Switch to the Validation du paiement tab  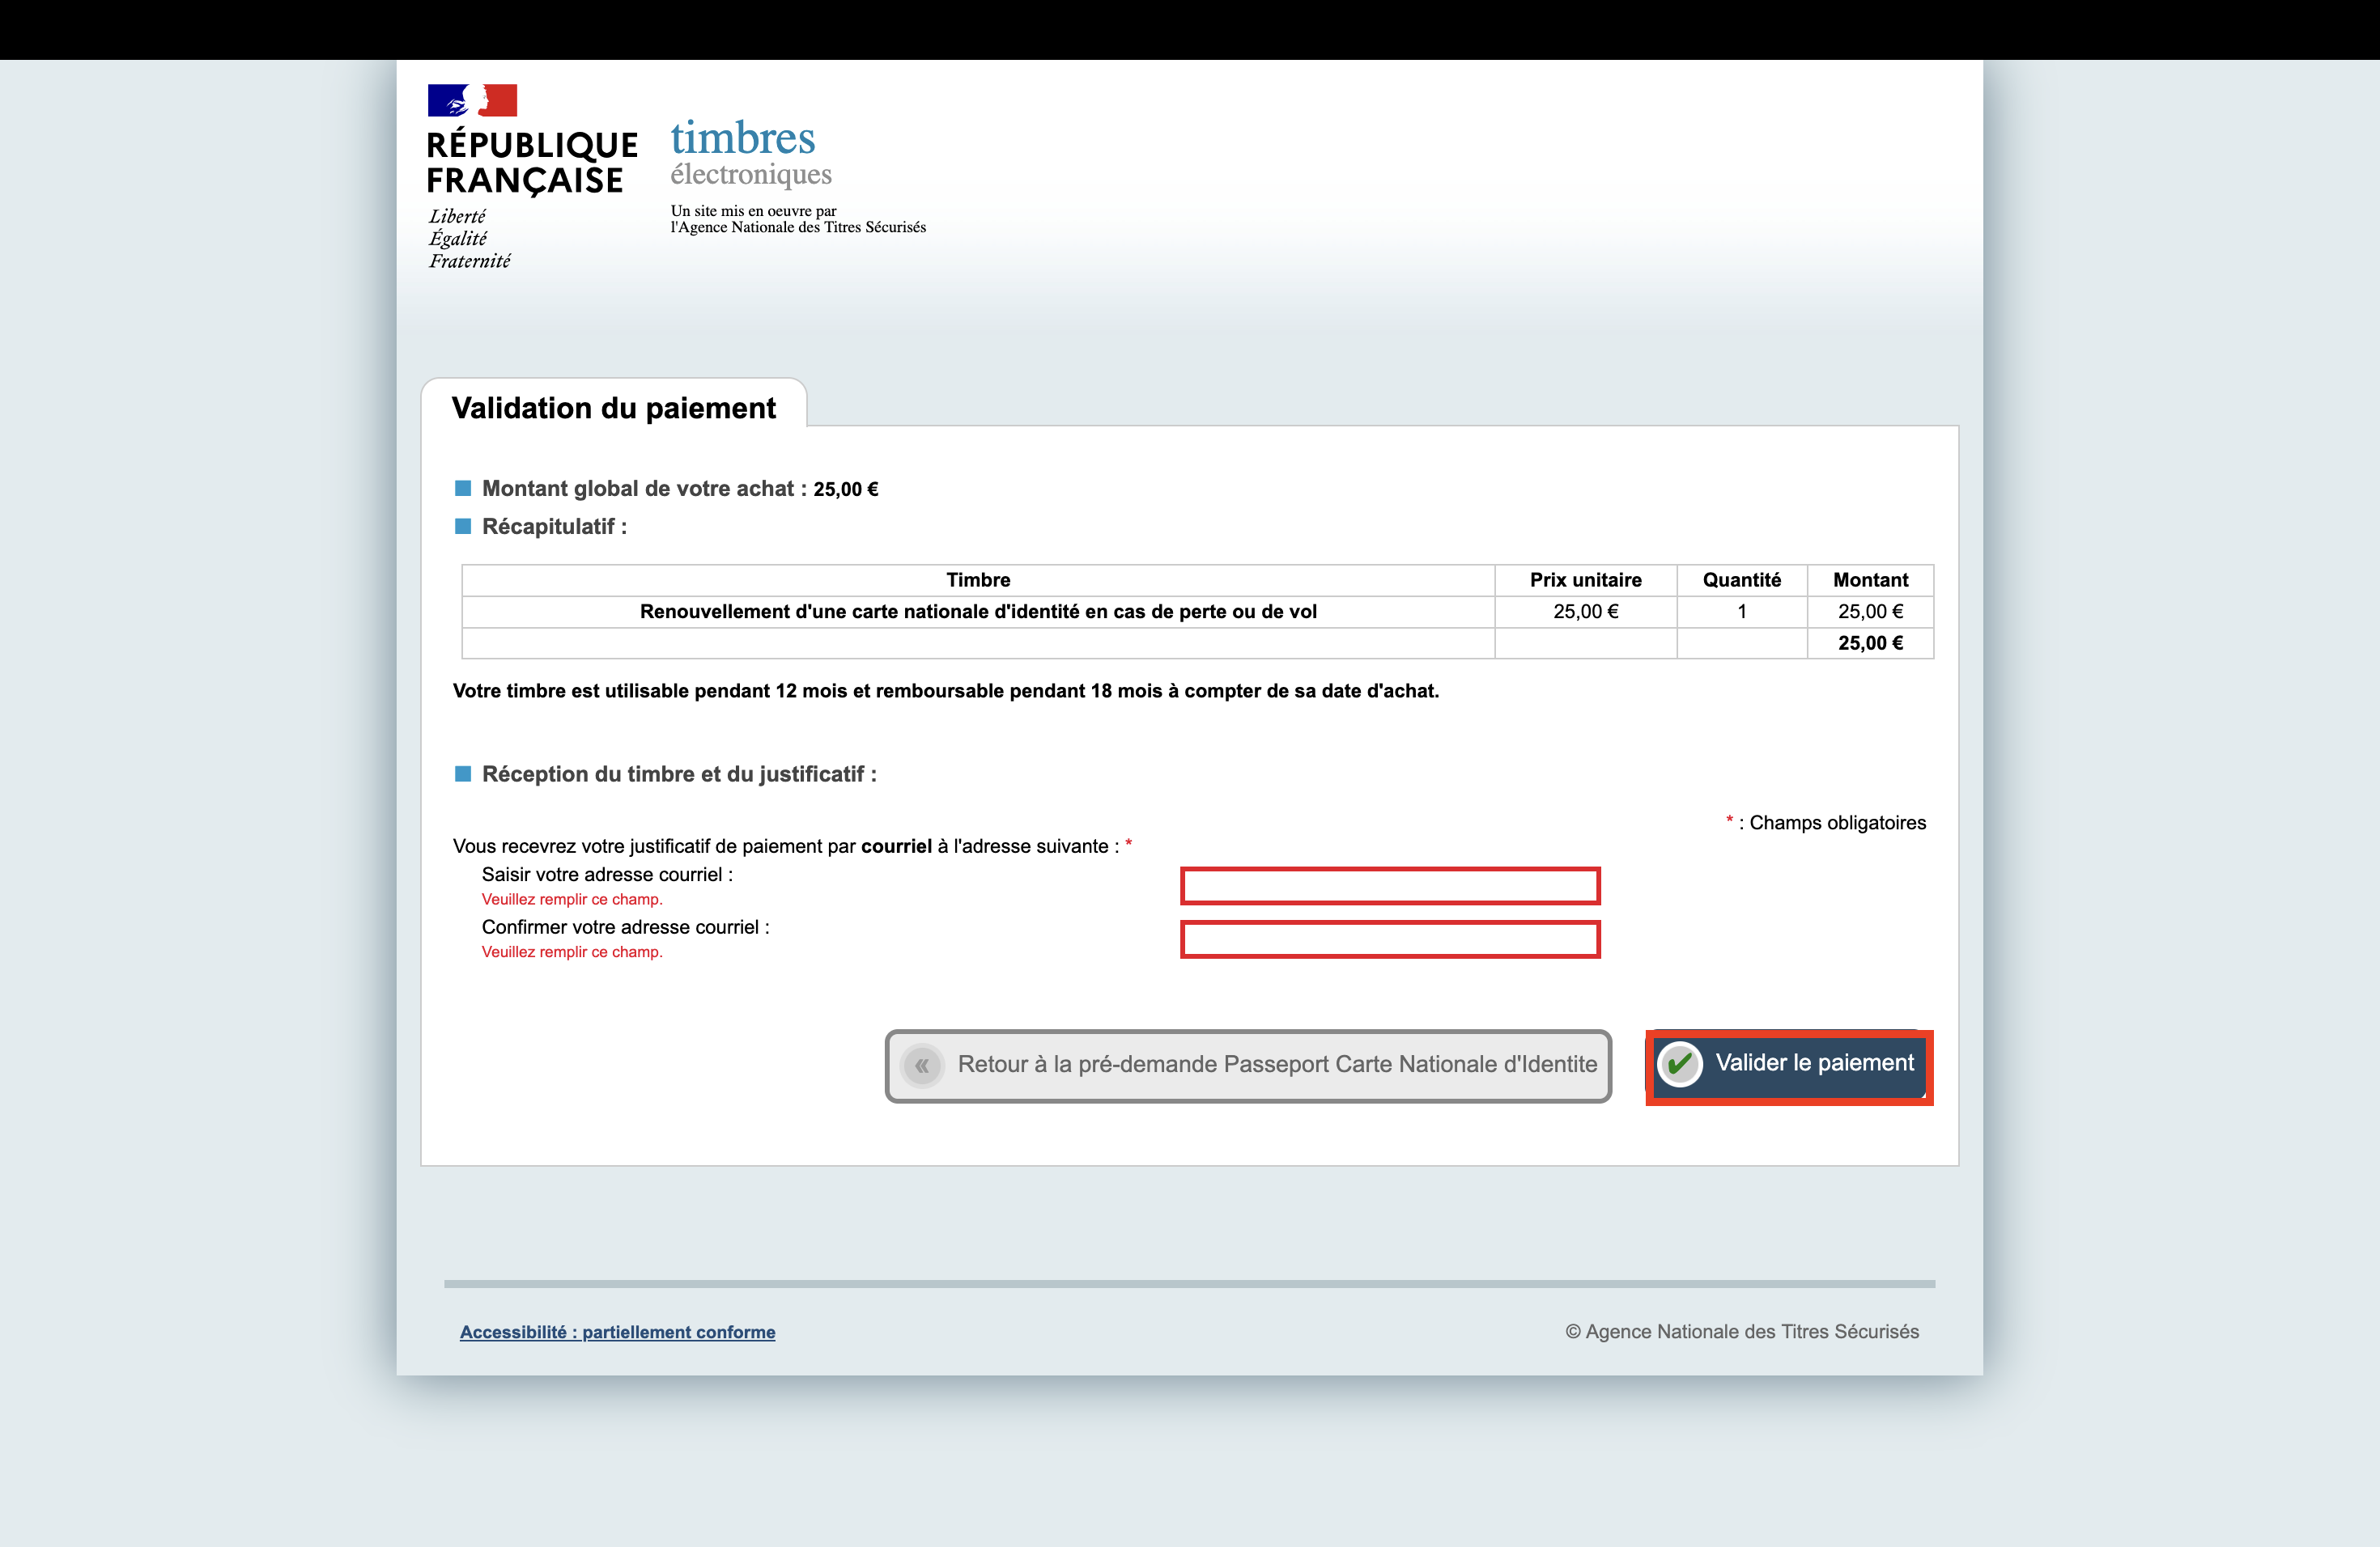point(613,408)
